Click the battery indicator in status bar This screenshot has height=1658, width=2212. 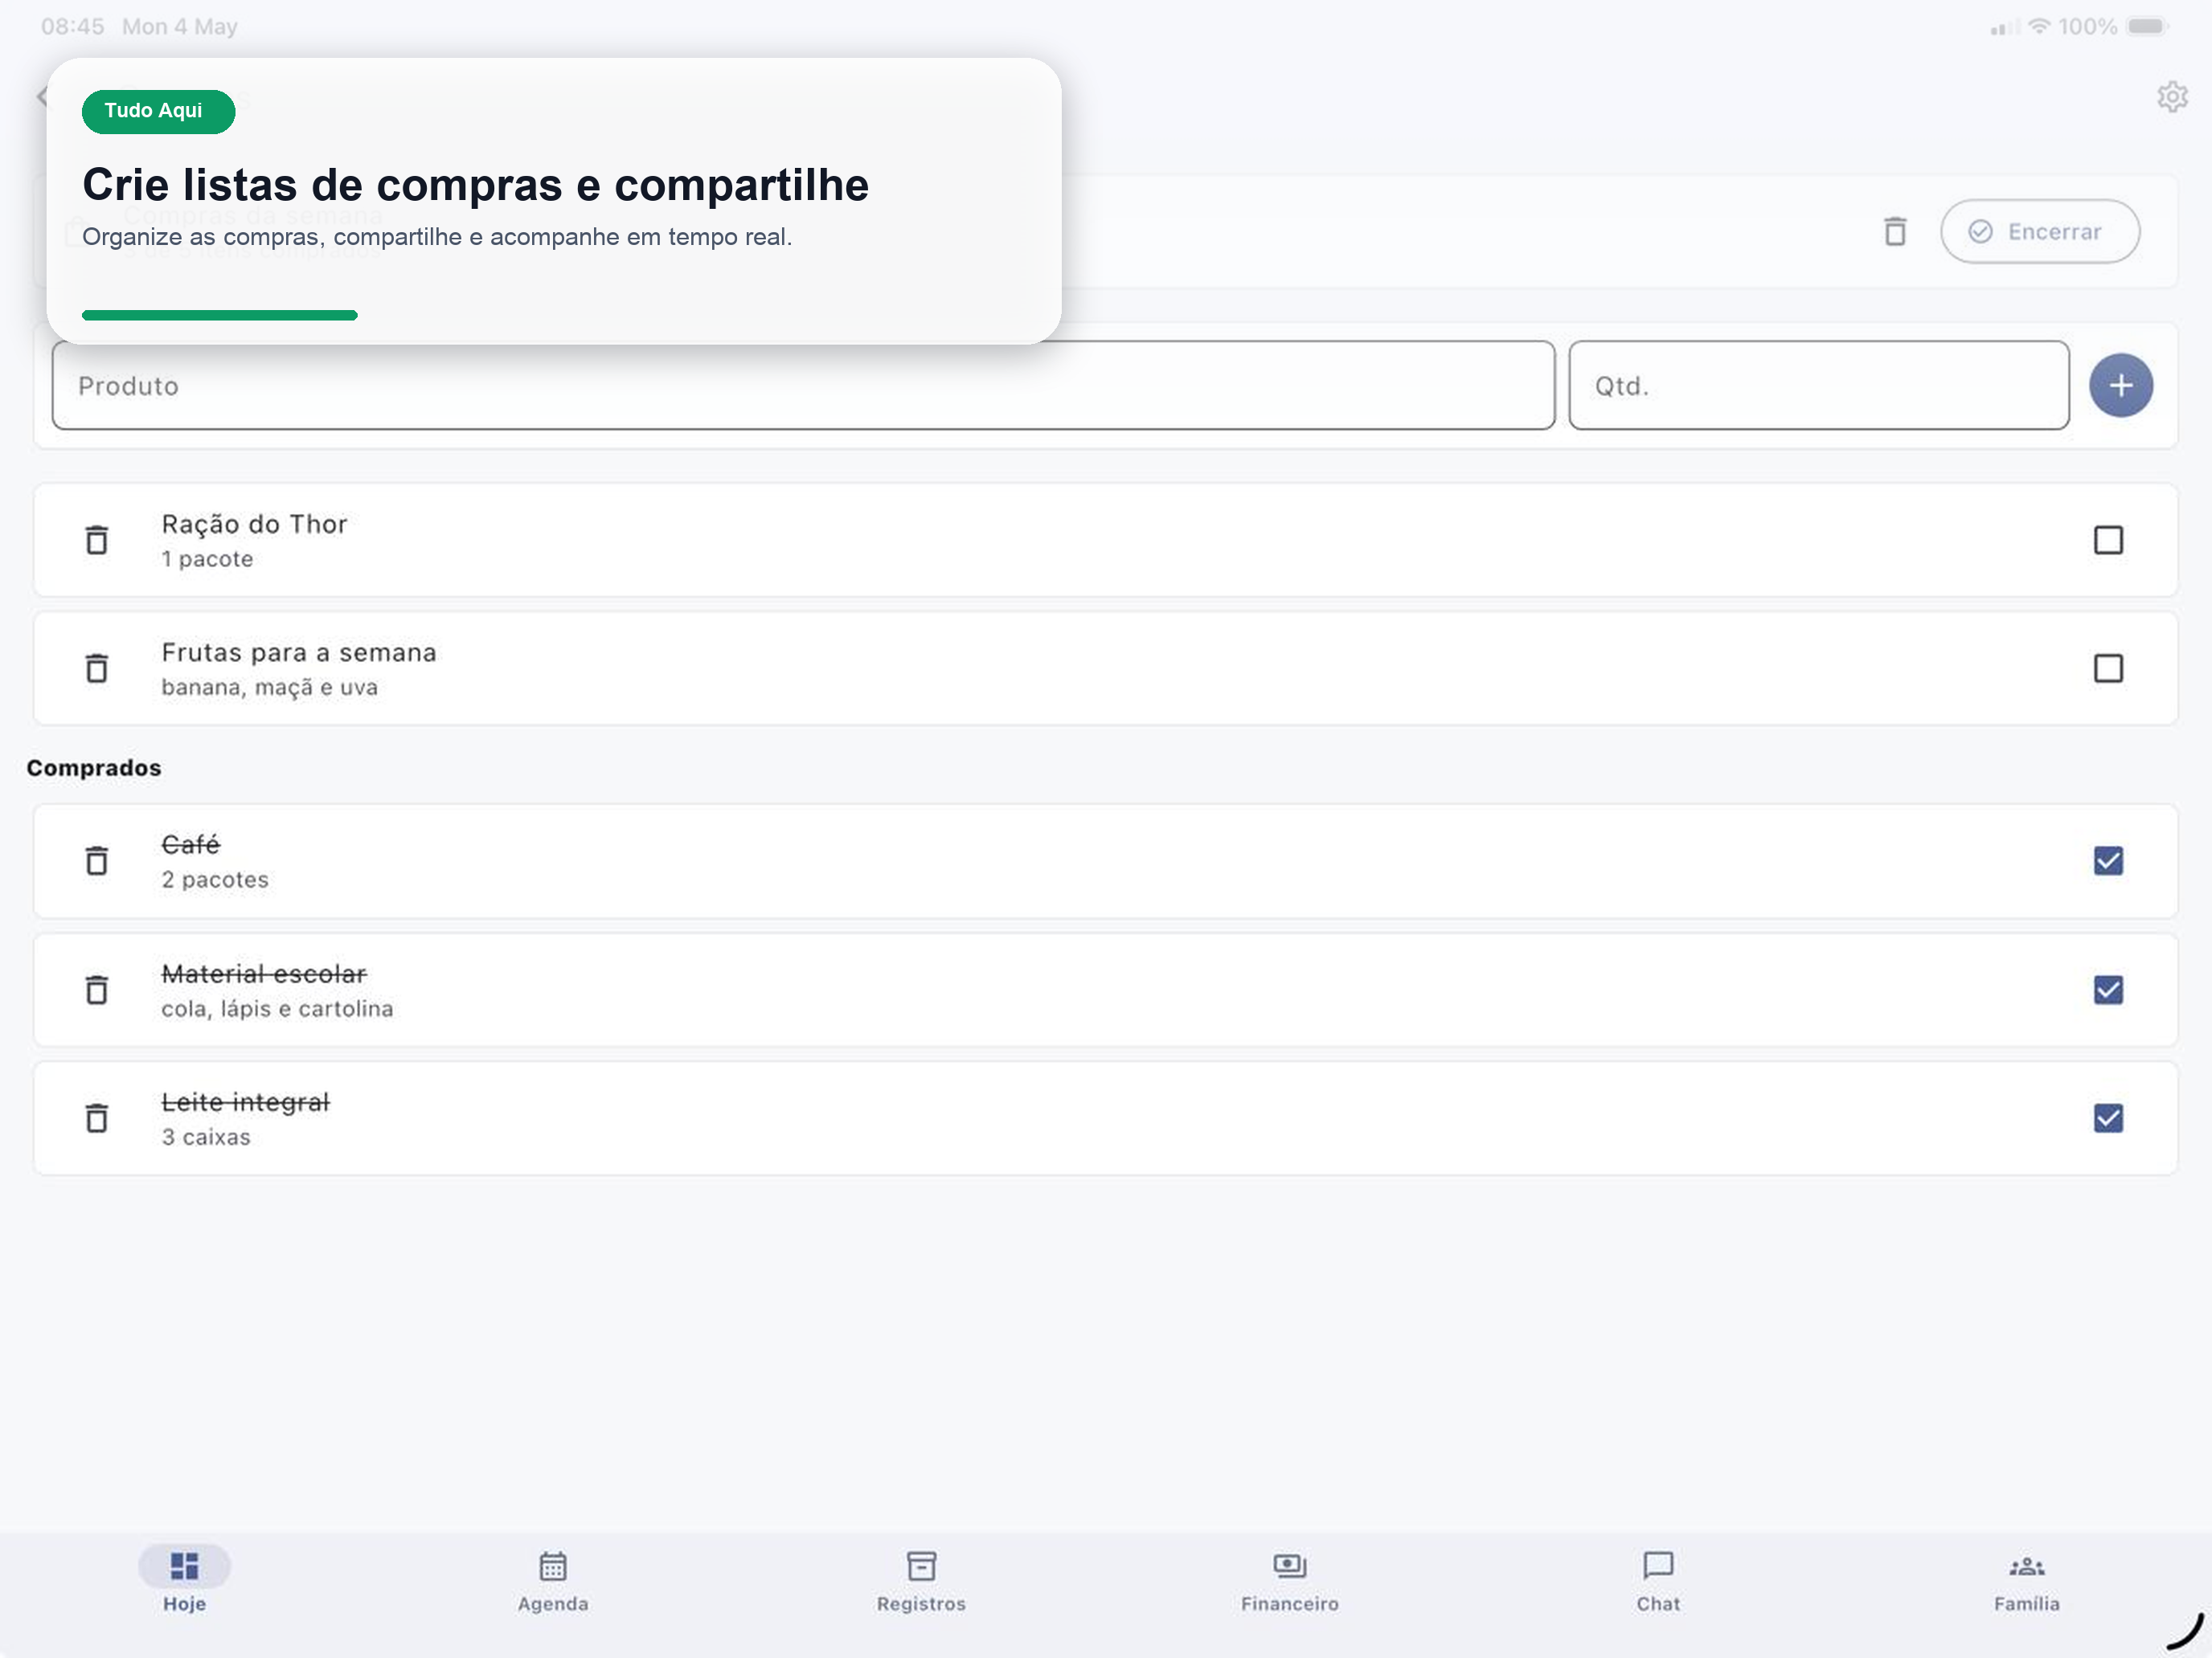(x=2146, y=27)
